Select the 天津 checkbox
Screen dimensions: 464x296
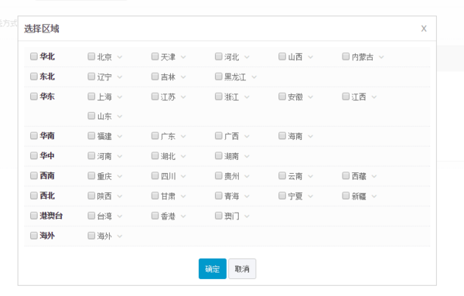(155, 56)
